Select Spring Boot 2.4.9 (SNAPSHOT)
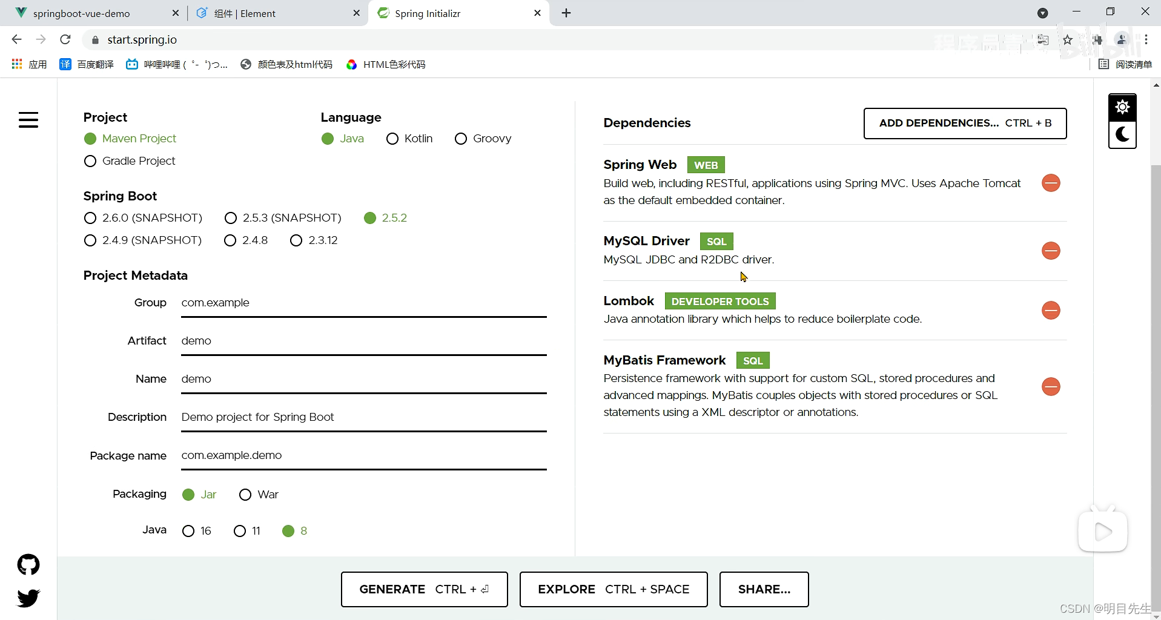Viewport: 1161px width, 620px height. pyautogui.click(x=90, y=240)
